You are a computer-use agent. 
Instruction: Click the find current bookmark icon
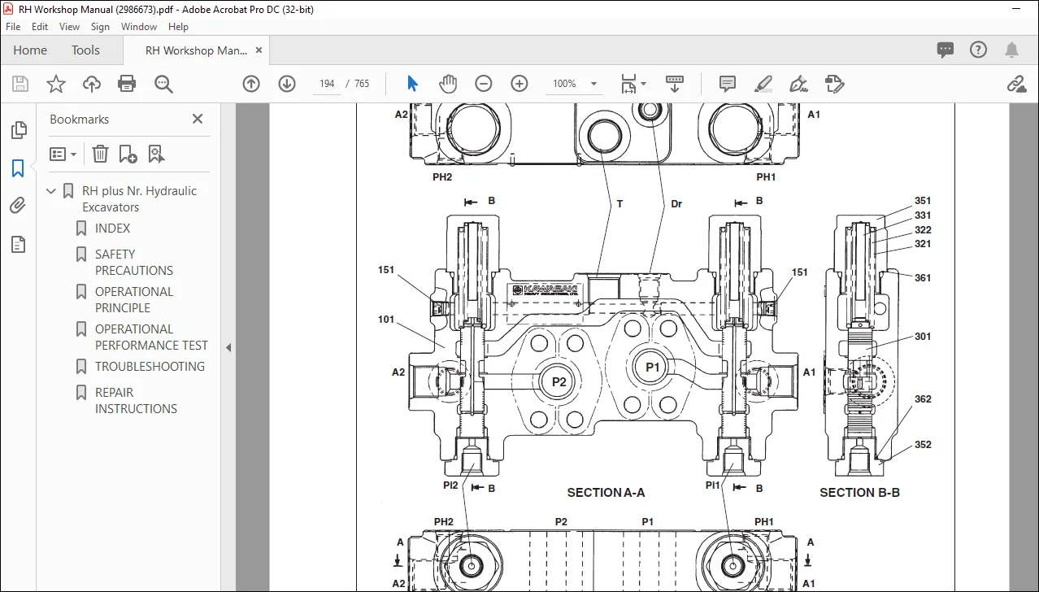click(x=156, y=154)
